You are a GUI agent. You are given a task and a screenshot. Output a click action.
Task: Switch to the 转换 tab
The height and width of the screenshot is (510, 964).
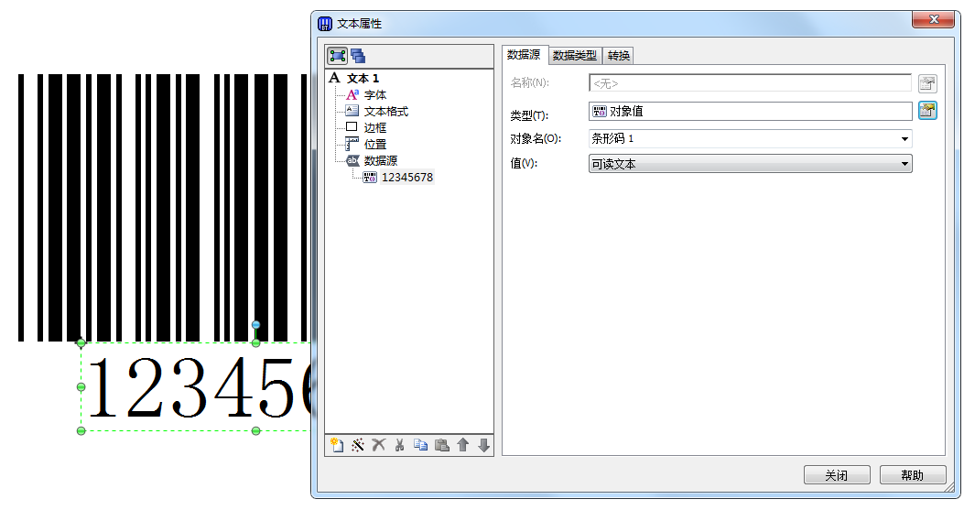[x=619, y=55]
